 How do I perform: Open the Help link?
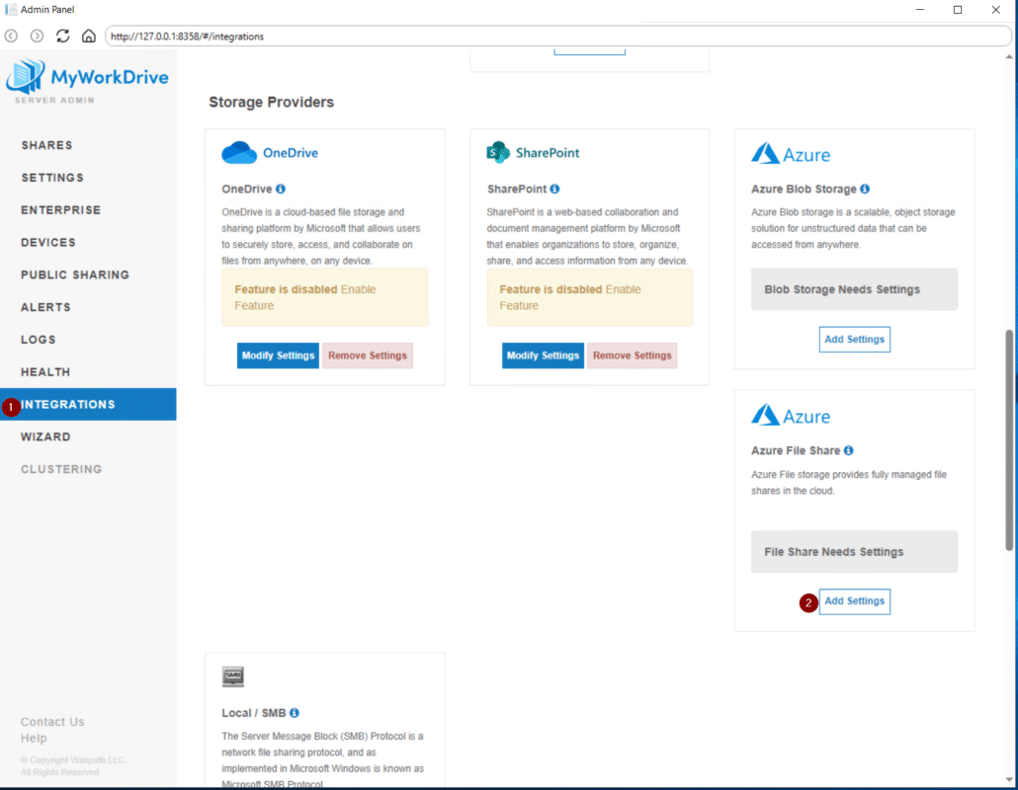34,738
